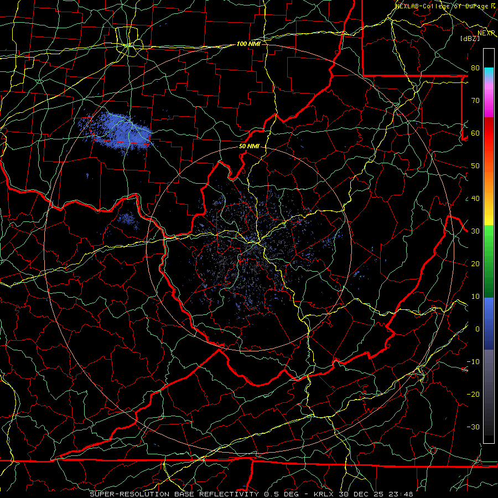This screenshot has width=498, height=498.
Task: Click the "40" value on the dBZ scale
Action: pyautogui.click(x=475, y=199)
